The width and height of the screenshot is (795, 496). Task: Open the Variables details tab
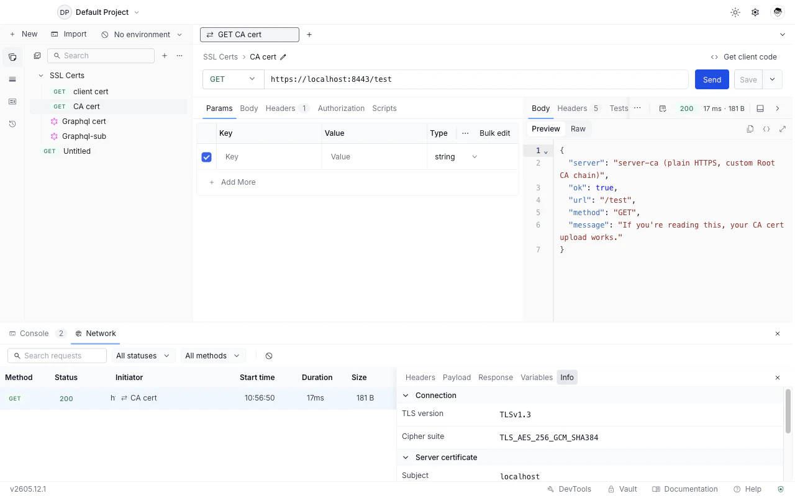(537, 378)
